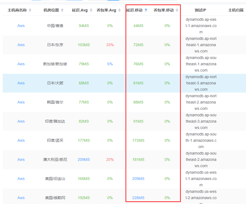Image resolution: width=246 pixels, height=204 pixels.
Task: Sort by 丢包率.移动 column arrows
Action: click(x=177, y=10)
